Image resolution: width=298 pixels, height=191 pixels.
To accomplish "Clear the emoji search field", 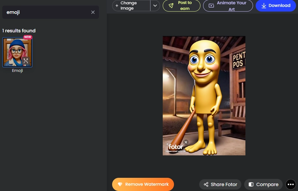I will [x=93, y=12].
